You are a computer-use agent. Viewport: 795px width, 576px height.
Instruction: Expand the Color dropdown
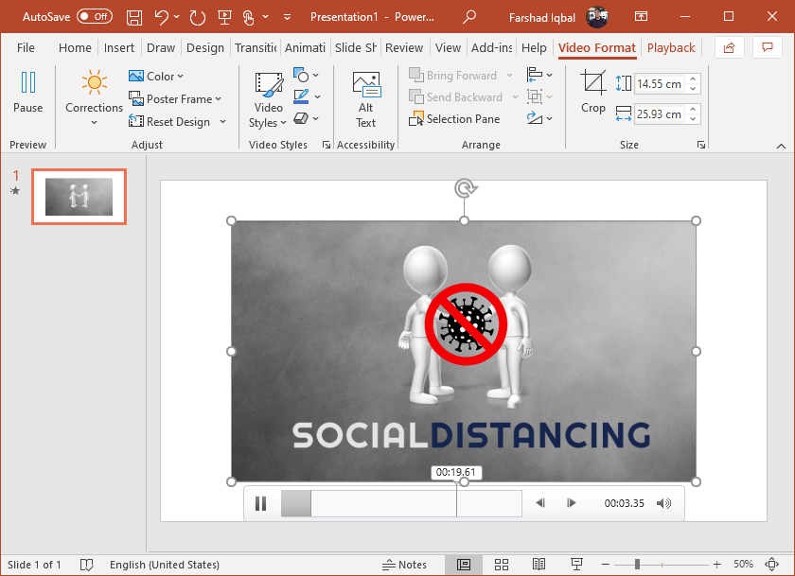coord(157,76)
